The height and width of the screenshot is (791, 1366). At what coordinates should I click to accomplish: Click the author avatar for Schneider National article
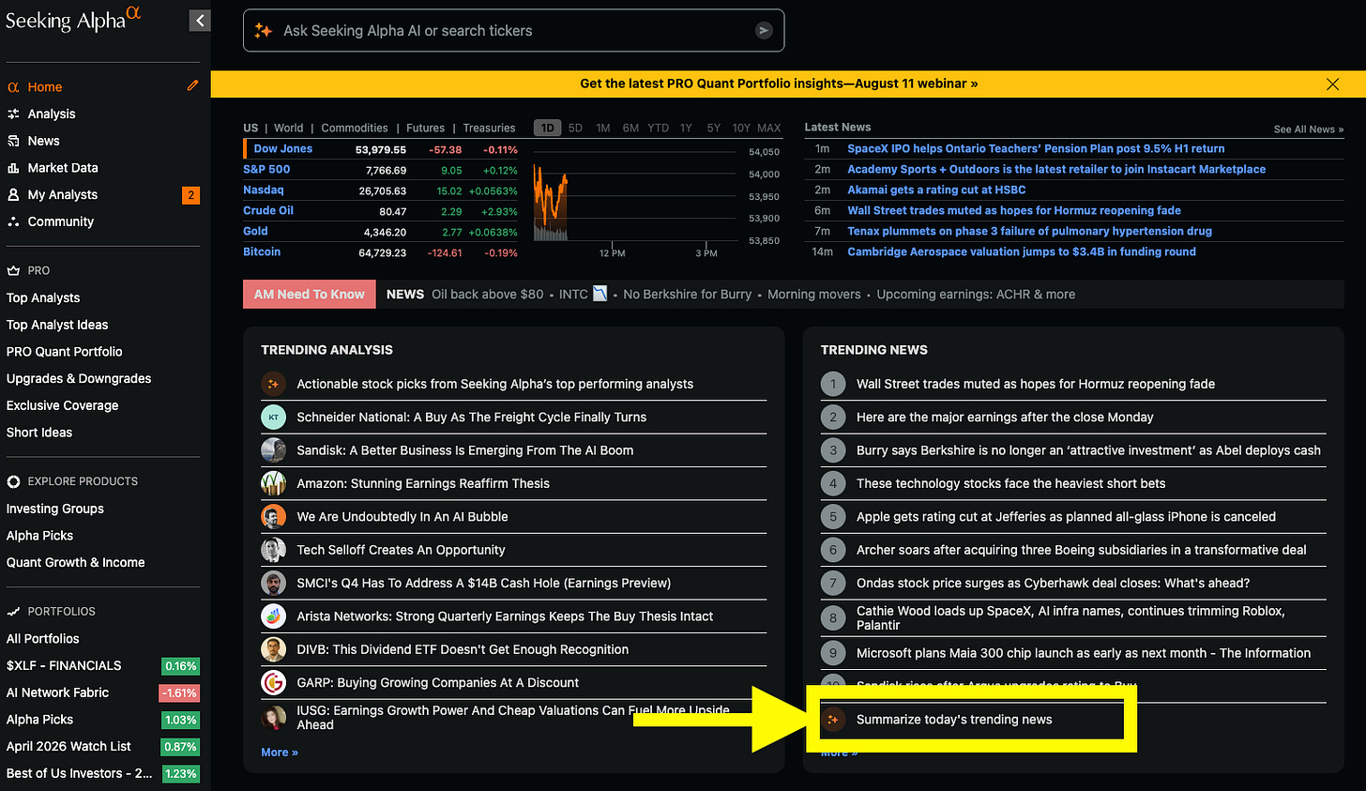[x=273, y=417]
